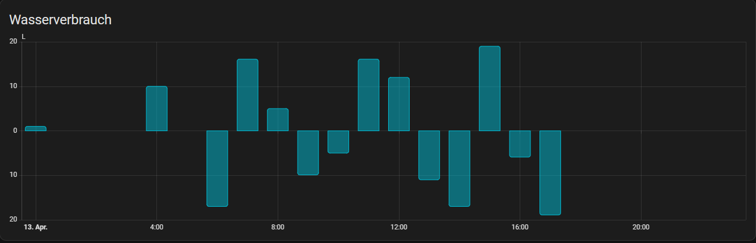Click the 13. Apr. date axis label
The width and height of the screenshot is (756, 243).
[36, 227]
